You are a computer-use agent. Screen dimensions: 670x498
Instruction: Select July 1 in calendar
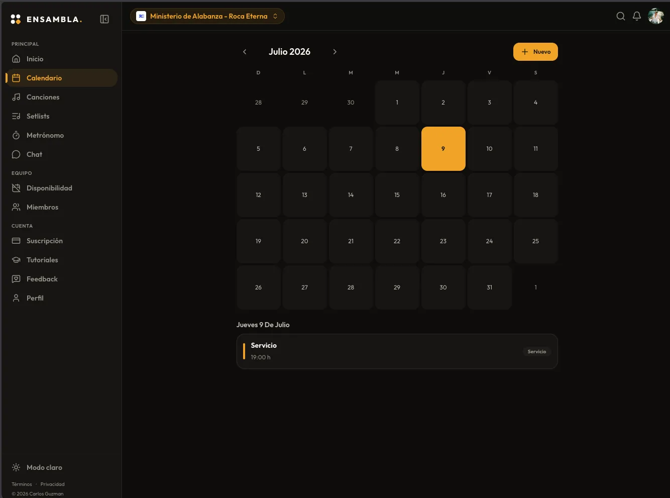pos(397,103)
